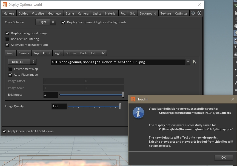Open the Color Scheme Light dropdown
Viewport: 237px width, 166px height.
[46, 22]
